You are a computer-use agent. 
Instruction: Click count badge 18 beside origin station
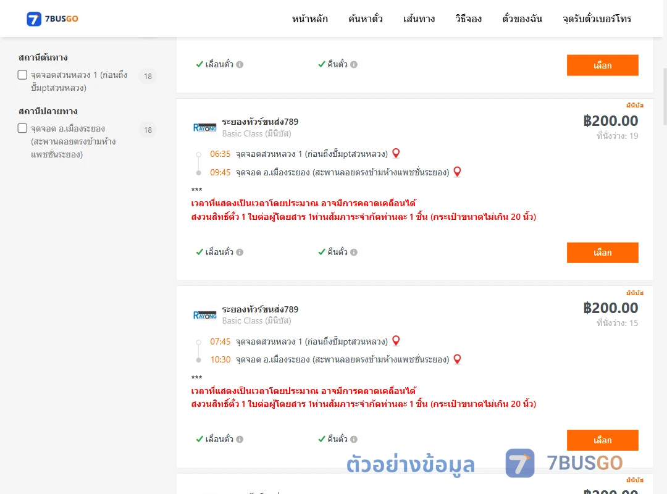point(148,76)
